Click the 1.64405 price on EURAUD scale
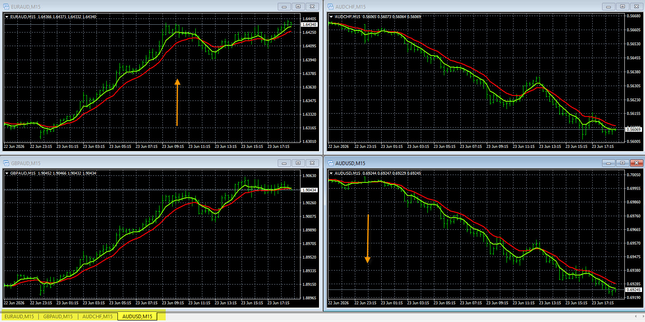Screen dimensions: 645x322 click(309, 19)
